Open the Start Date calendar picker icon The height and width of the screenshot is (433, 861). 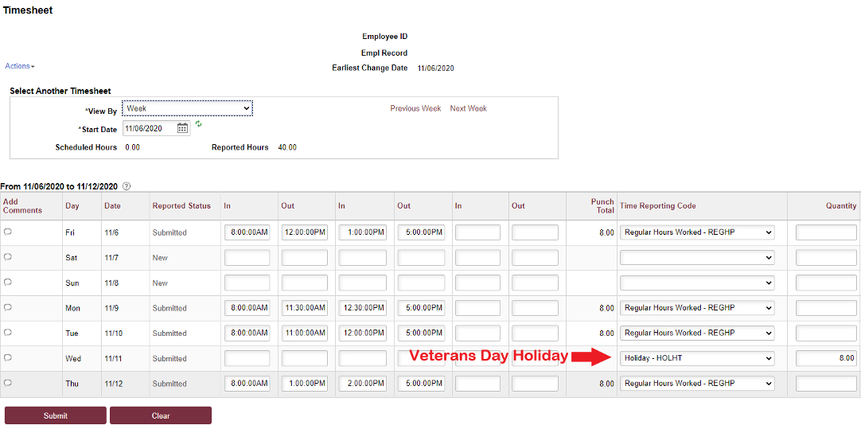coord(183,129)
